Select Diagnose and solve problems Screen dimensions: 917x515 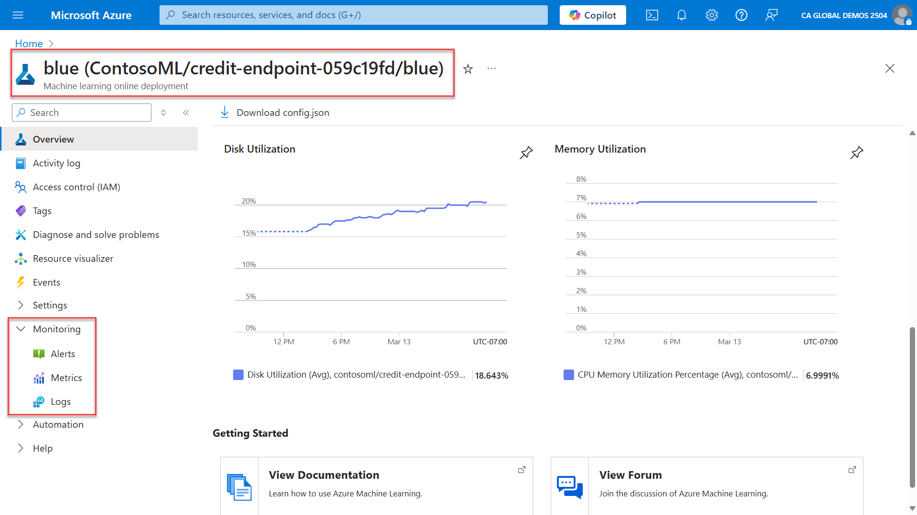click(x=96, y=234)
